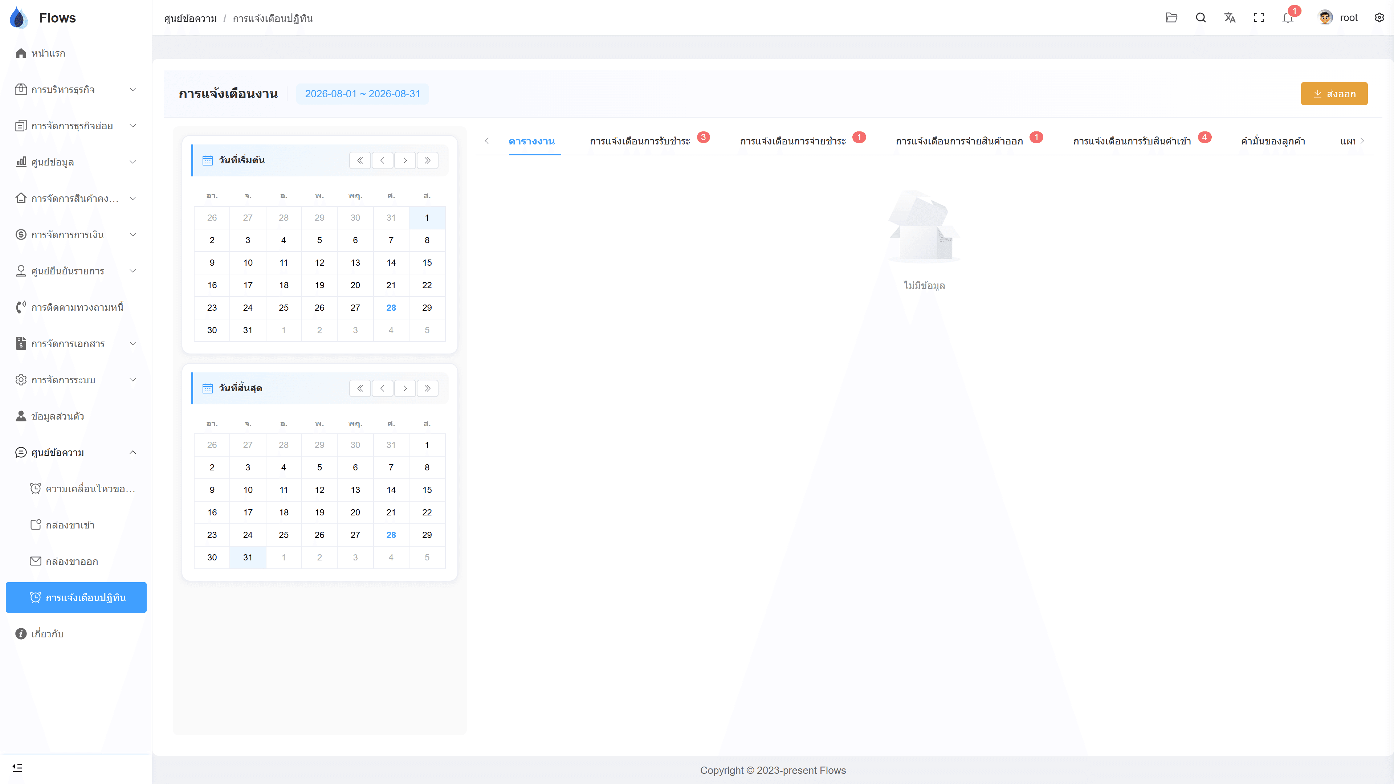Select day 15 in วันที่เริ่มต้น calendar
Viewport: 1394px width, 784px height.
[427, 262]
